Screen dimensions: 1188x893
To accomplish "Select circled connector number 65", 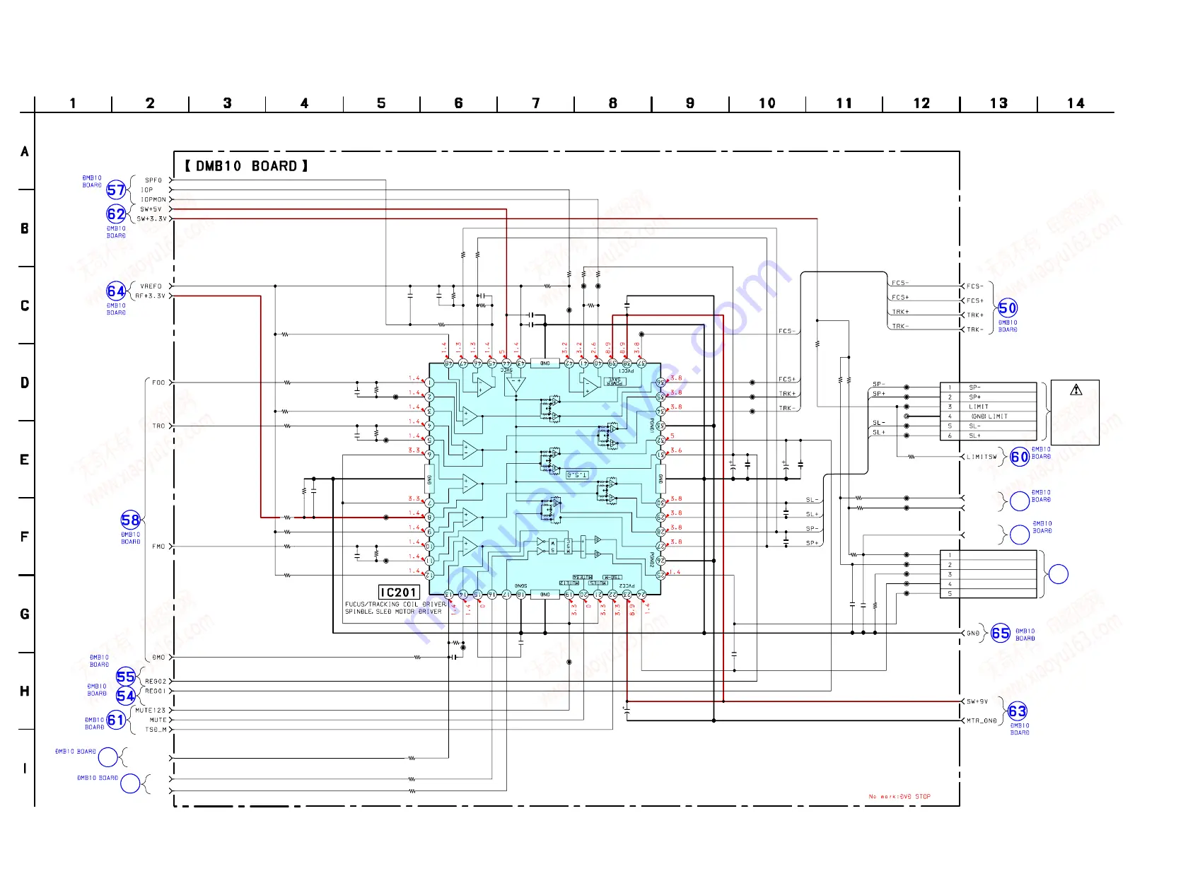I will click(1001, 634).
